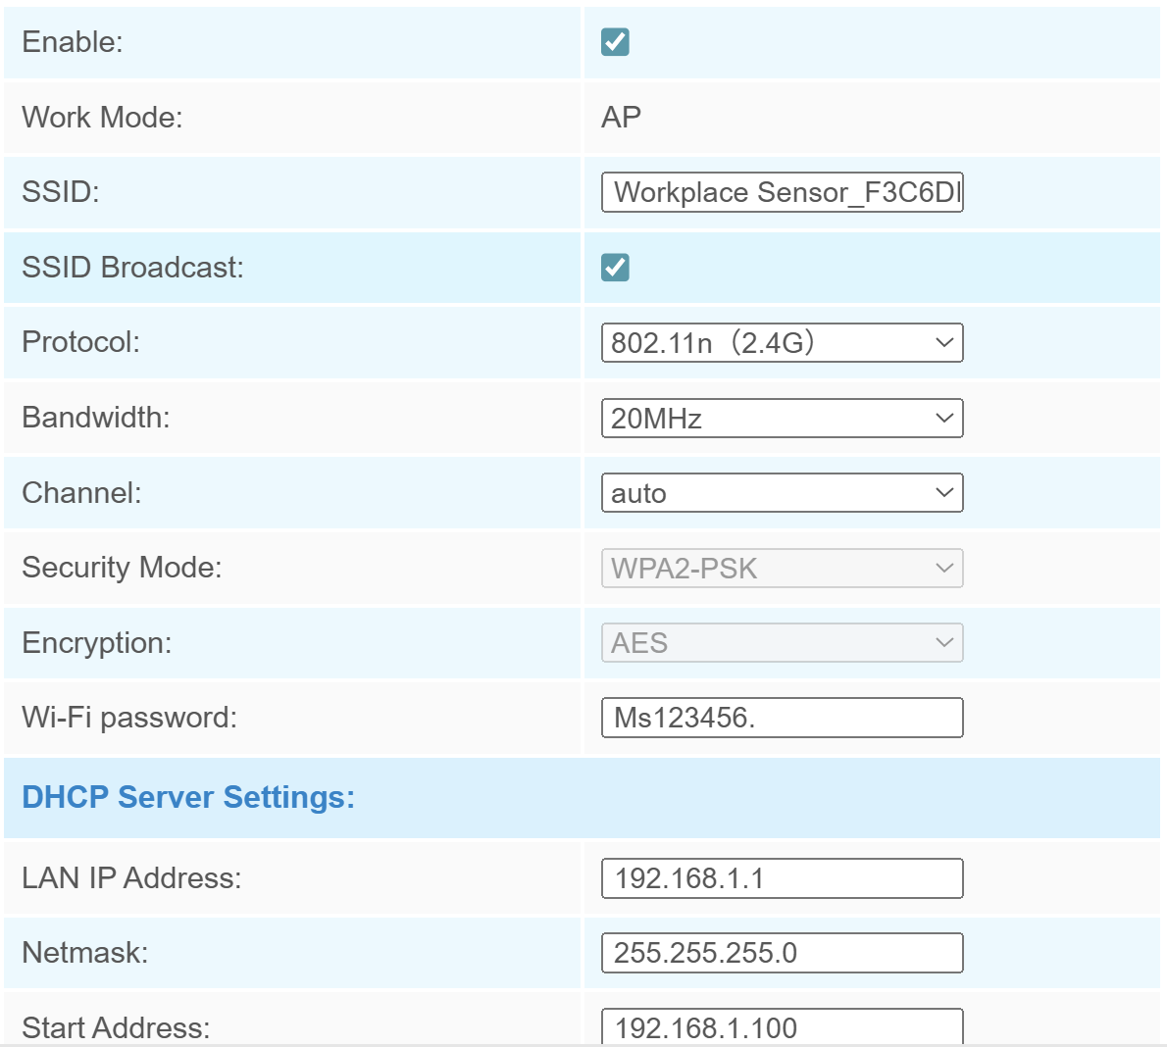Uncheck the Enable checkbox
Screen dimensions: 1167x1047
click(615, 42)
